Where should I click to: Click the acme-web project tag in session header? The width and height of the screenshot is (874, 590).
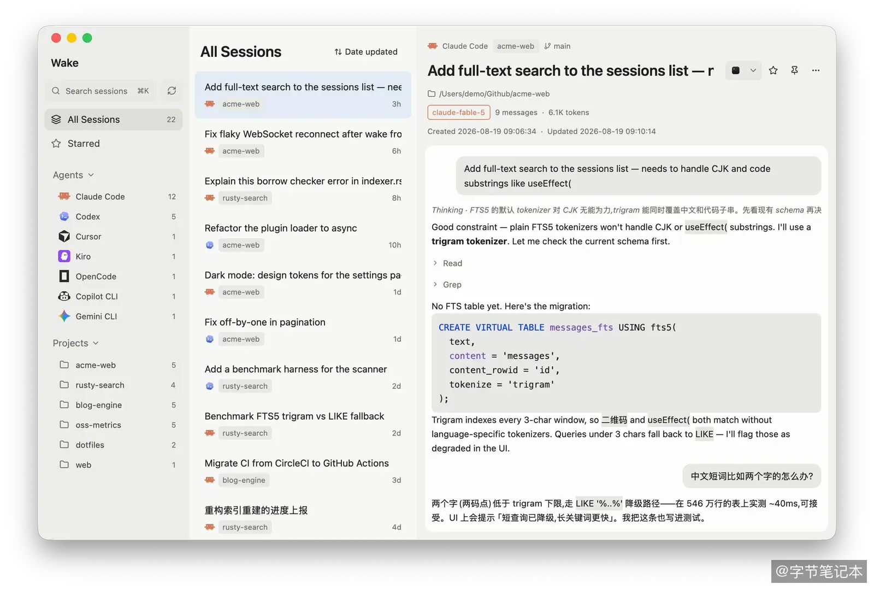516,46
